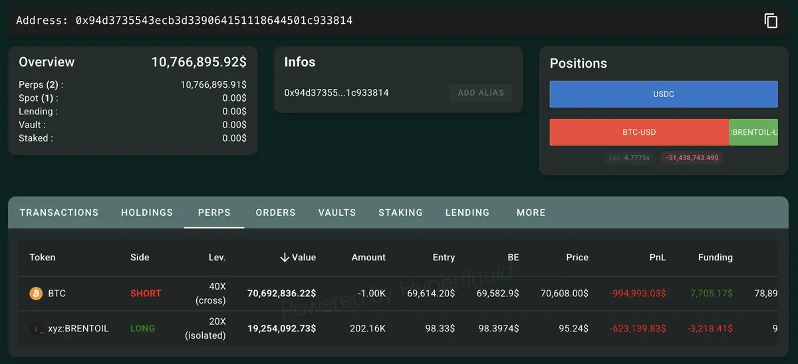Click the BRENTOIL entry price 98.33$
This screenshot has height=364, width=798.
440,328
